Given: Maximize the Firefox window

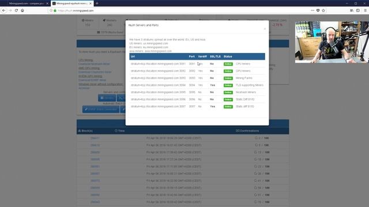Looking at the screenshot, I should click(356, 3).
